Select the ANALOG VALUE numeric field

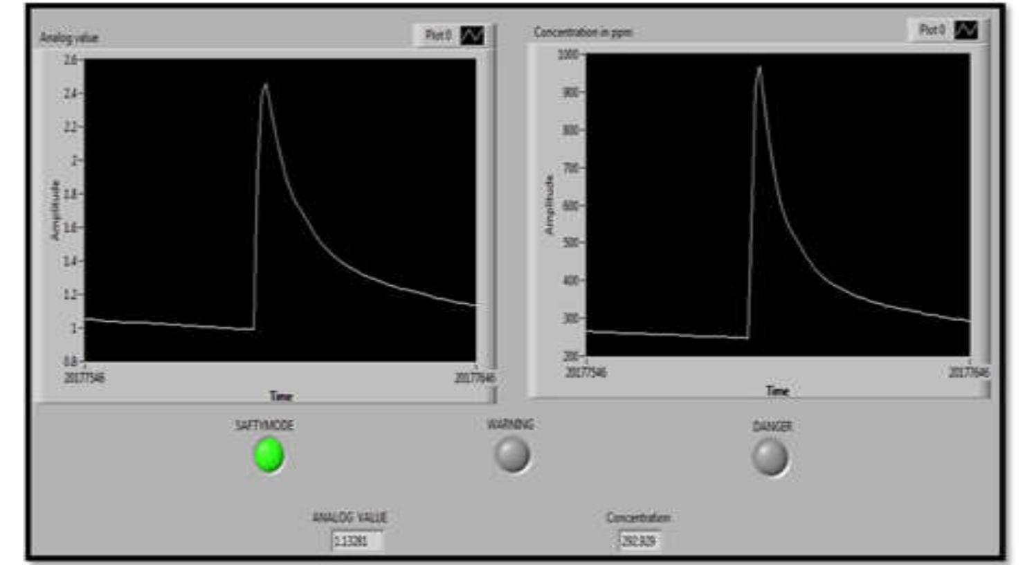(357, 541)
